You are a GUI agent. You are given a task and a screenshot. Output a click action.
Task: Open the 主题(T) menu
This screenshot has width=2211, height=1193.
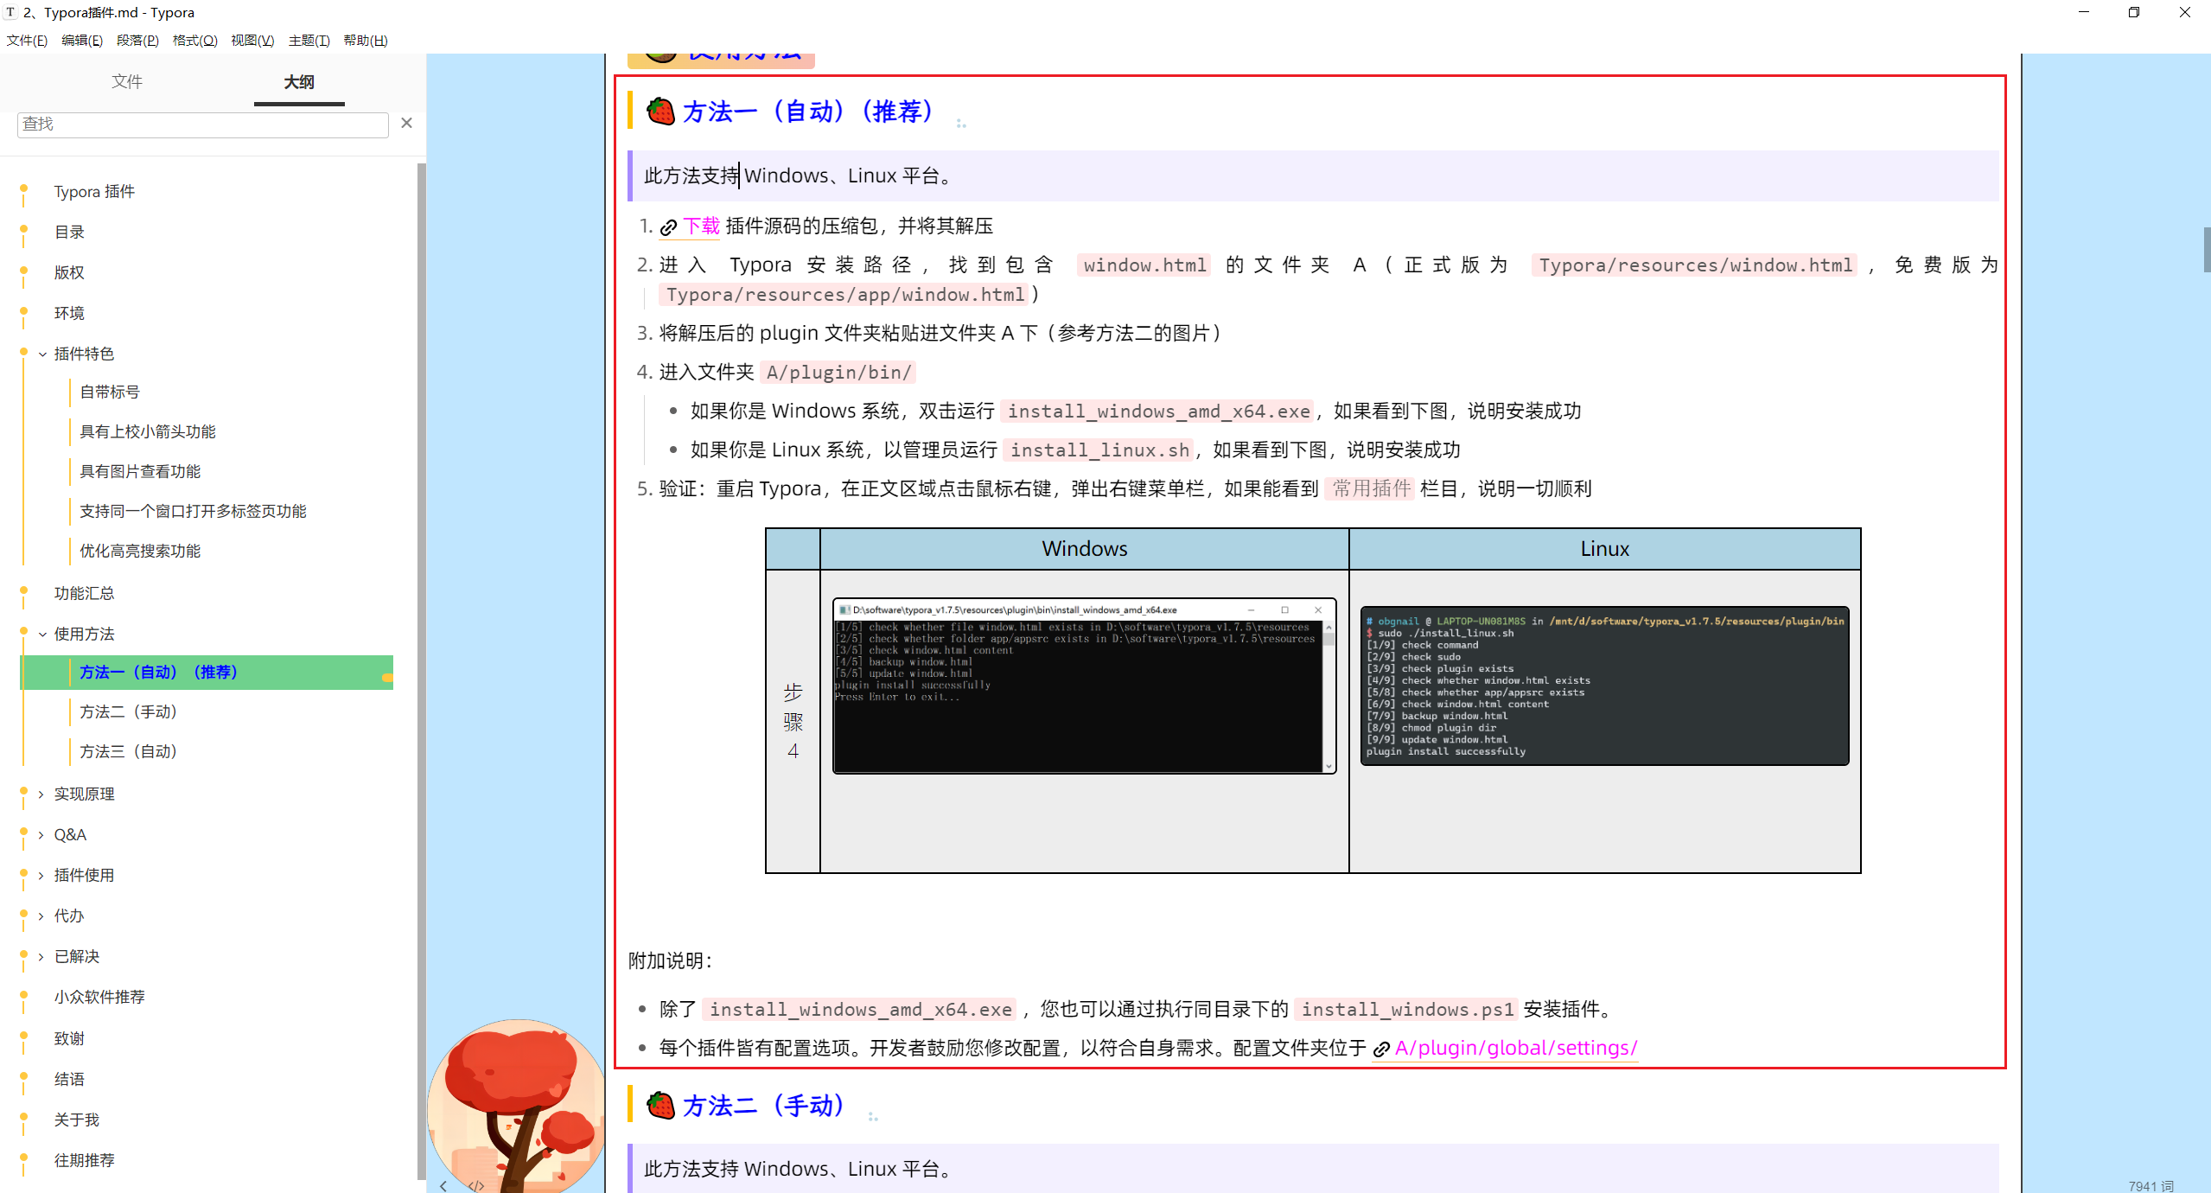coord(309,41)
